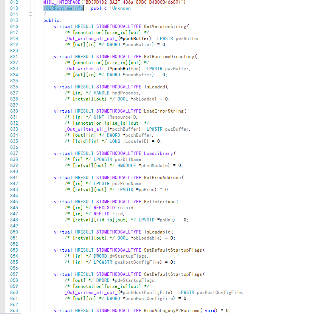Click the LPCSTR type name
This screenshot has height=314, width=310.
click(101, 184)
